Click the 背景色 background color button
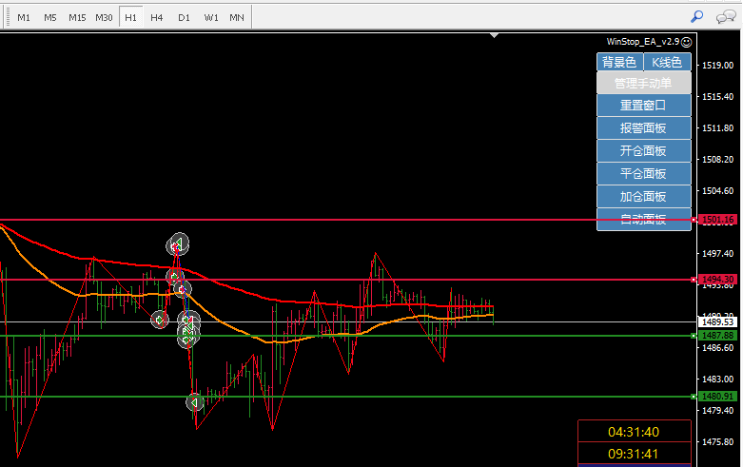 [x=619, y=62]
